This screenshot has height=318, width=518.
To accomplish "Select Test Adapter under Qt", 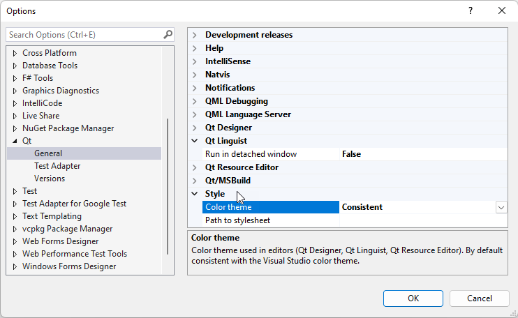I will [57, 166].
